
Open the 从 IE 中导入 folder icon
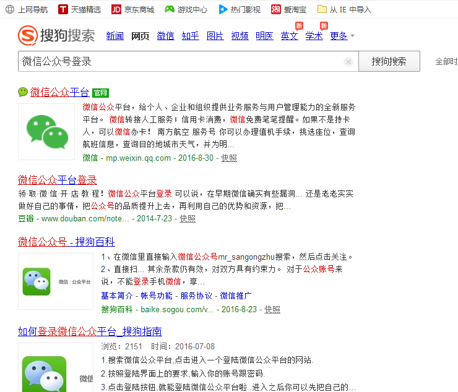click(322, 9)
